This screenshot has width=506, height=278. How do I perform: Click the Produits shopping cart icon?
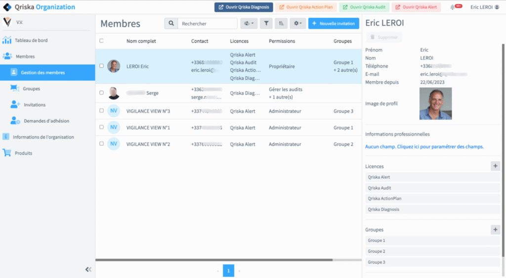pos(7,153)
